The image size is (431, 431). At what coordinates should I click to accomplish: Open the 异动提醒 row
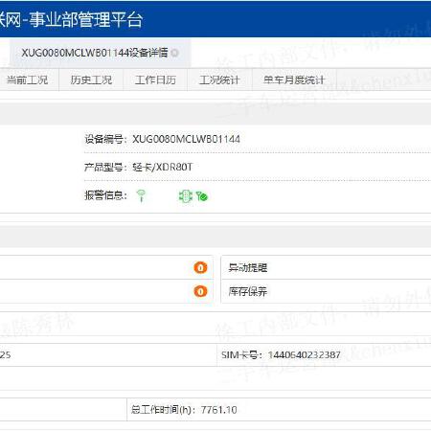click(326, 267)
